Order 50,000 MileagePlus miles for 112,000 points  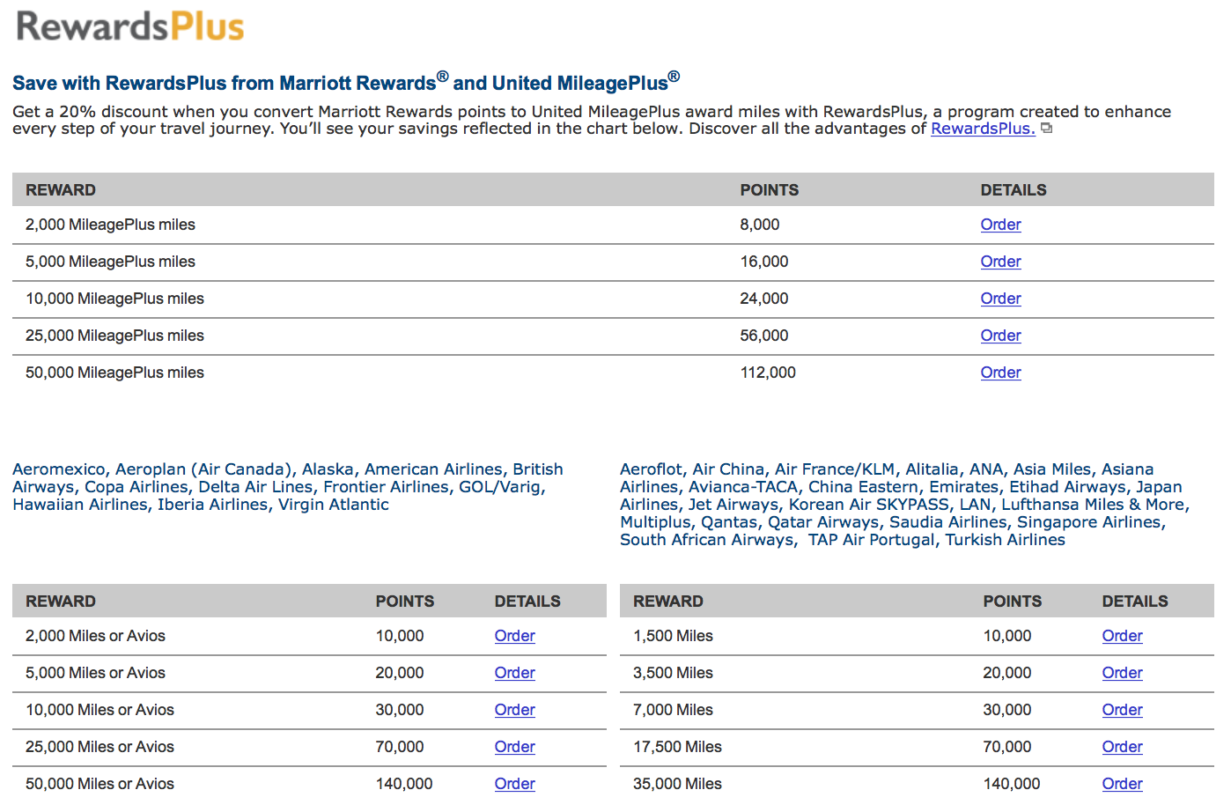[x=1000, y=373]
